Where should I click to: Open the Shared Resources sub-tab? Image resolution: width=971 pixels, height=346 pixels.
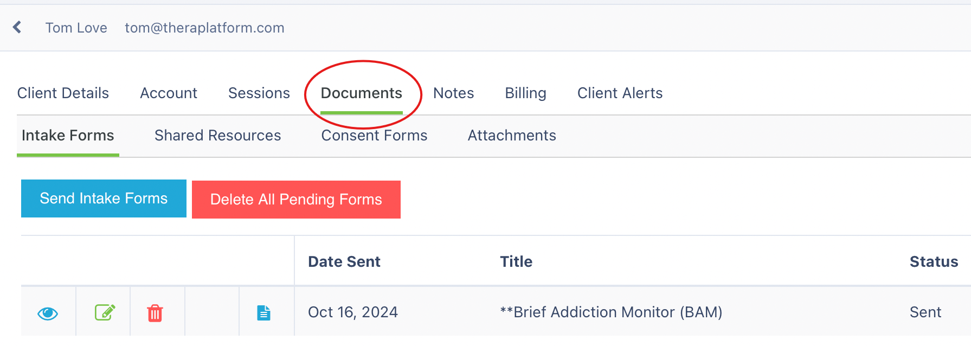[218, 136]
